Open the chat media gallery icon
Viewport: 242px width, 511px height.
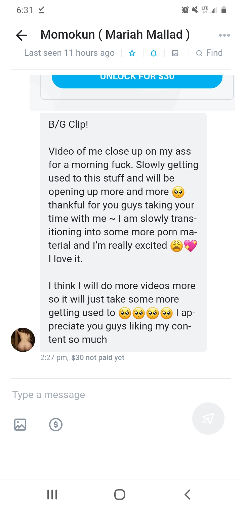[175, 53]
